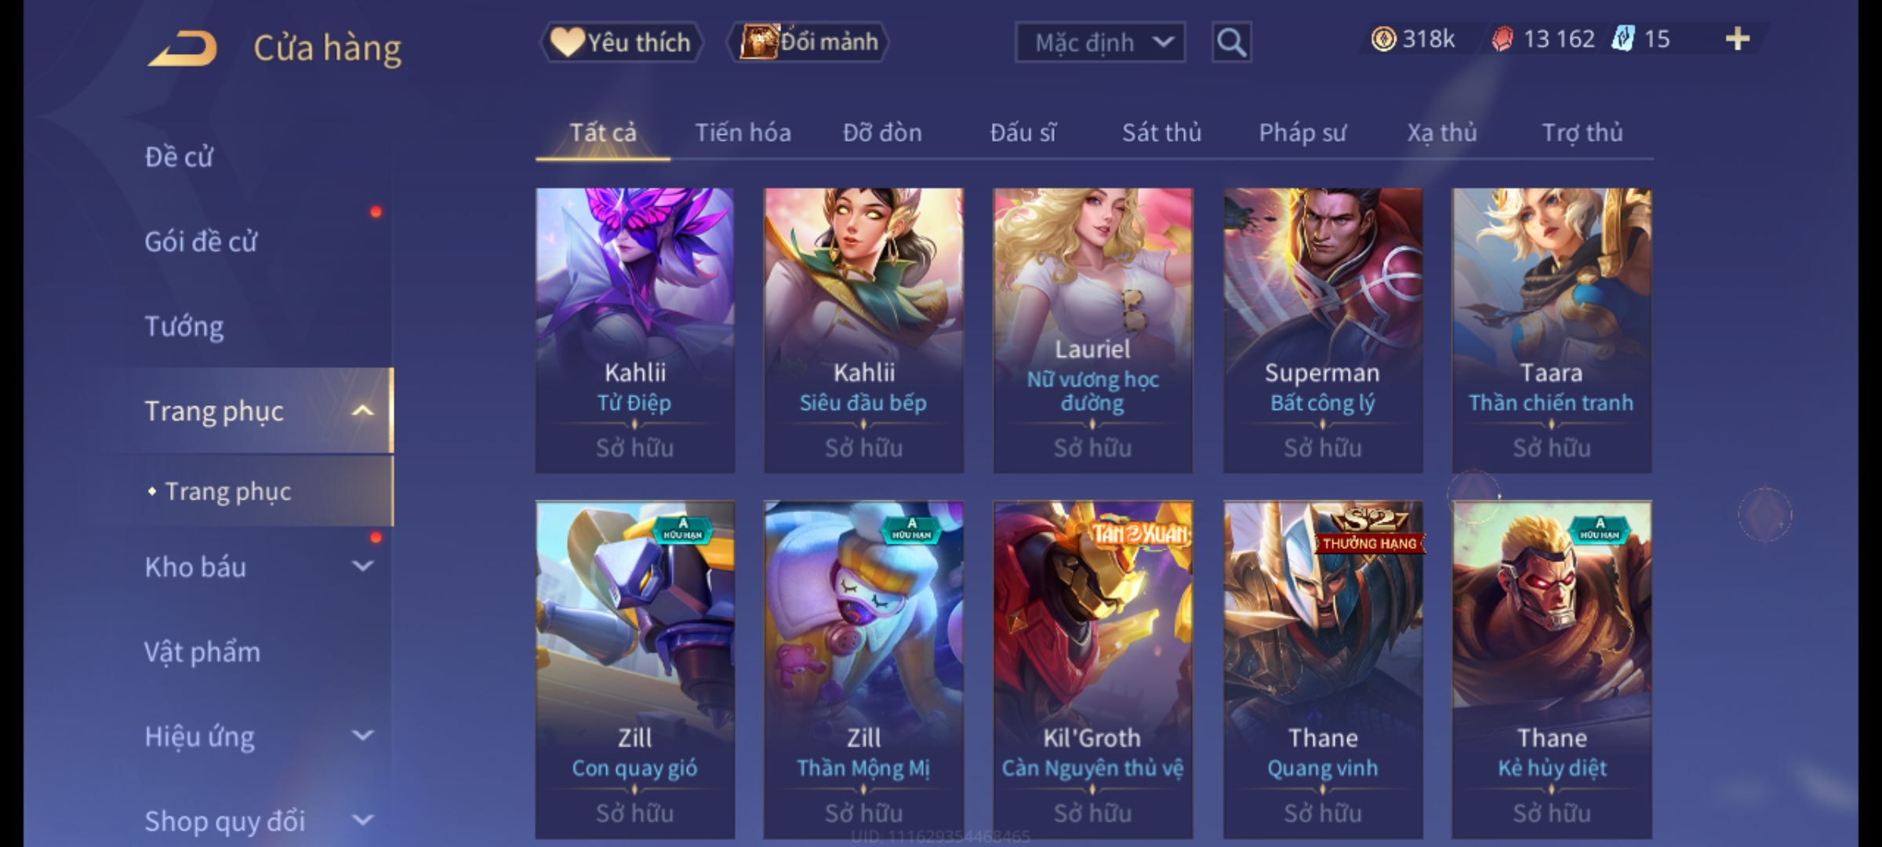Go to Gói đề cử menu

point(201,242)
